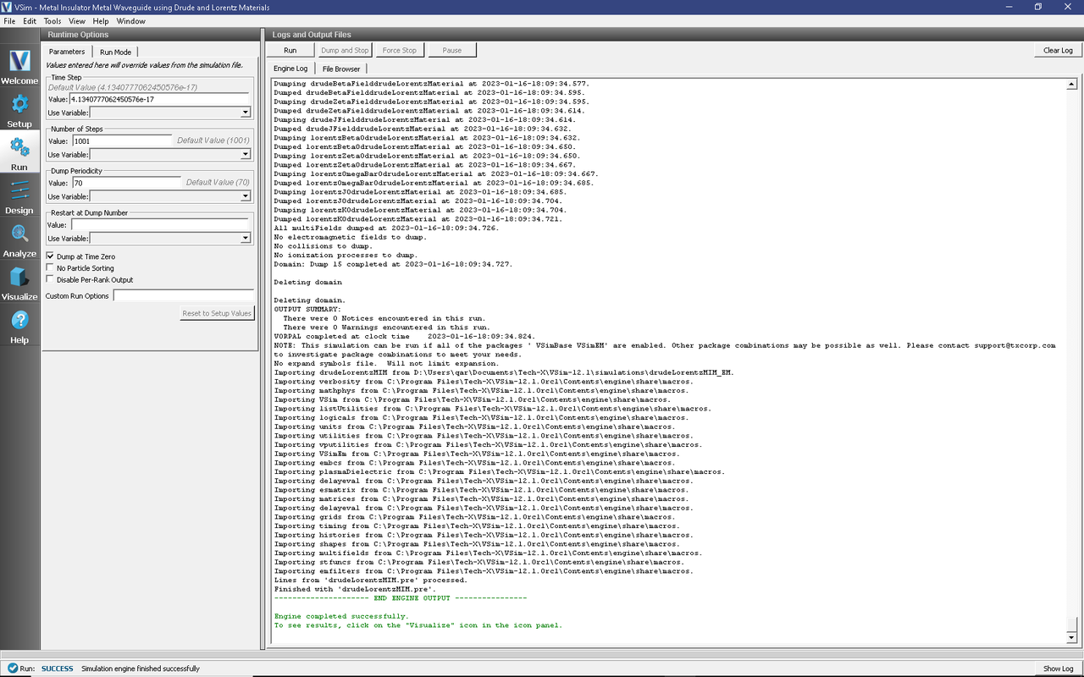Viewport: 1084px width, 677px height.
Task: Toggle Dump at Time Zero checkbox
Action: pyautogui.click(x=50, y=256)
